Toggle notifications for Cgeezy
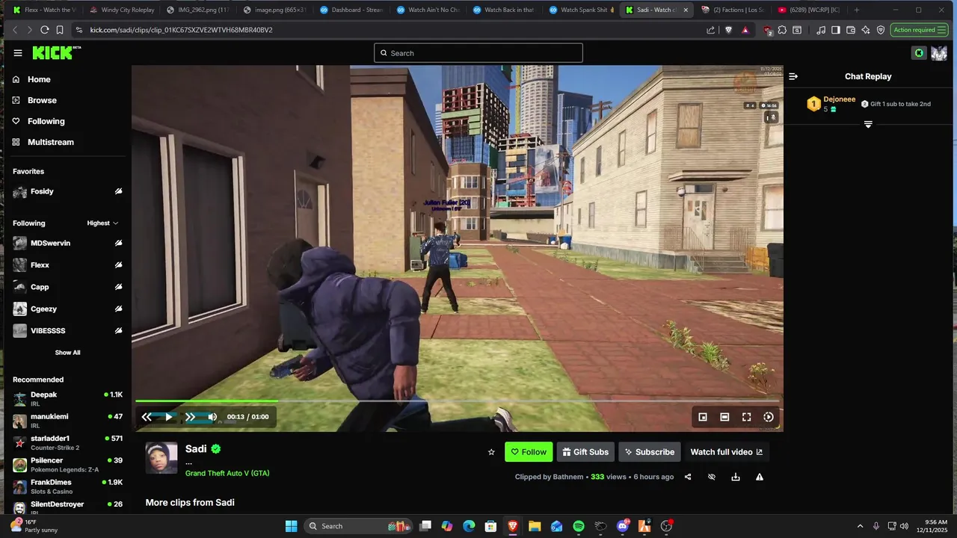 click(118, 309)
